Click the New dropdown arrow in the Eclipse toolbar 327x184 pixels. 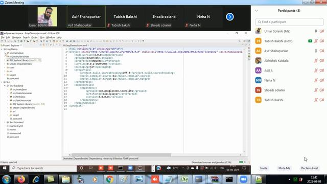click(x=5, y=41)
